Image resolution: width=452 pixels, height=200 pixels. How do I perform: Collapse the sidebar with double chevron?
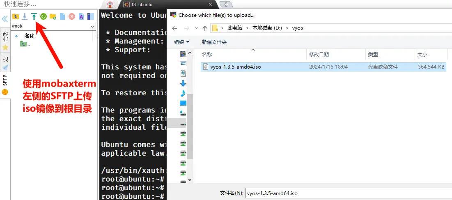(5, 19)
